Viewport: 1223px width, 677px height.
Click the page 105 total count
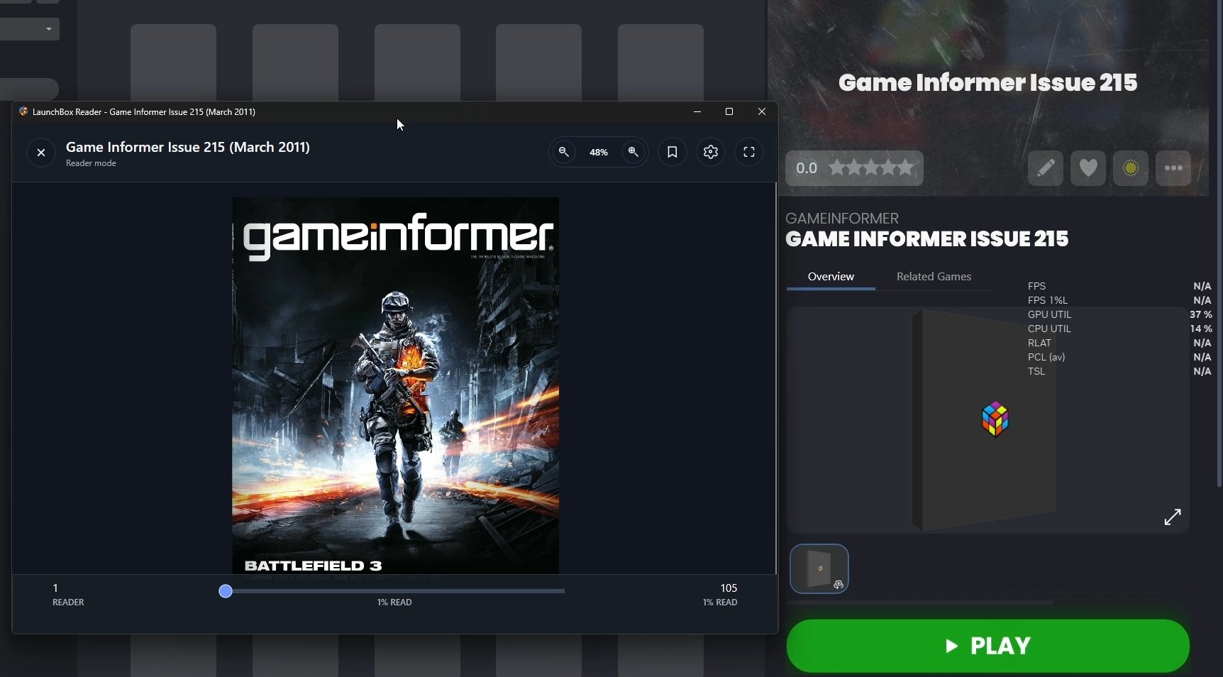[729, 588]
